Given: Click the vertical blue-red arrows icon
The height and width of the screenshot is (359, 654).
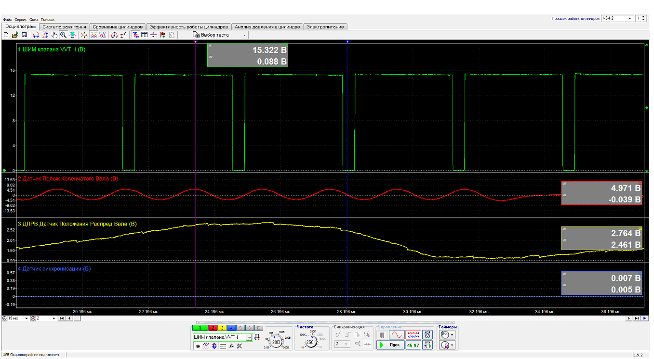Looking at the screenshot, I should coord(214,346).
